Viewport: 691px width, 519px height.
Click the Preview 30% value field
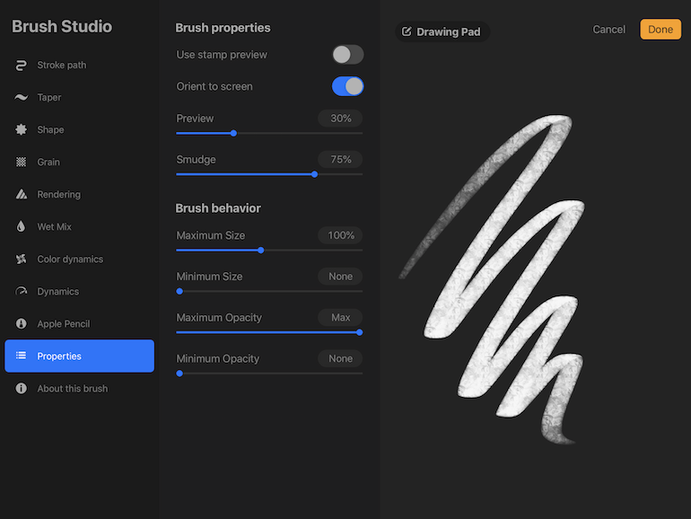(x=340, y=119)
